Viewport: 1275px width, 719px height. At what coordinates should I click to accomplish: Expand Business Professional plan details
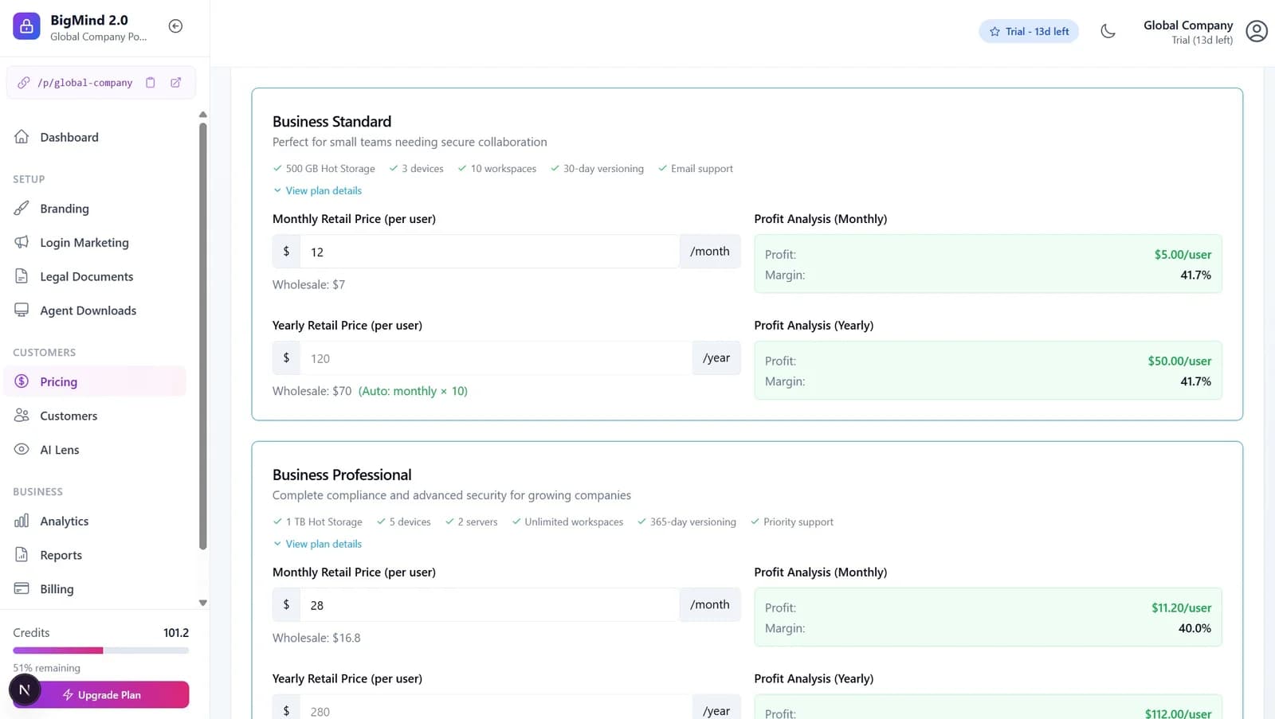point(317,543)
